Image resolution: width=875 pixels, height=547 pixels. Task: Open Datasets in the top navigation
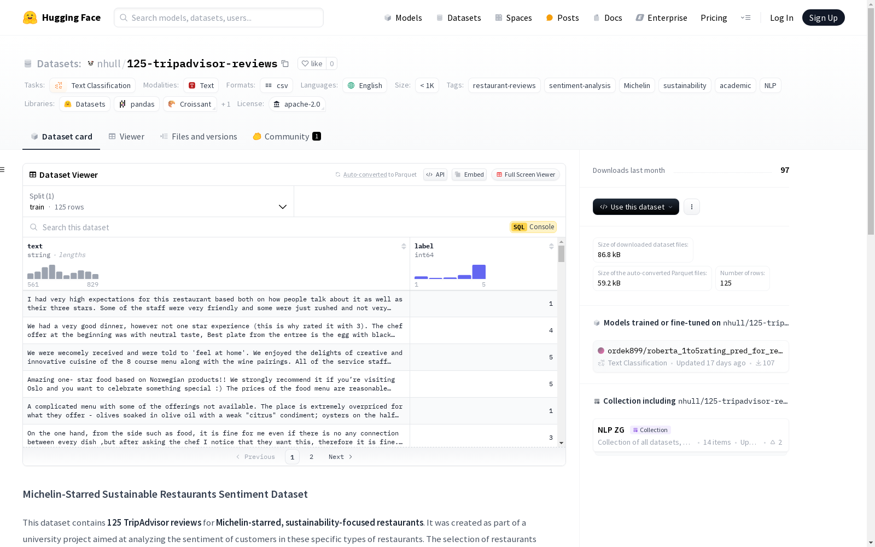[458, 18]
